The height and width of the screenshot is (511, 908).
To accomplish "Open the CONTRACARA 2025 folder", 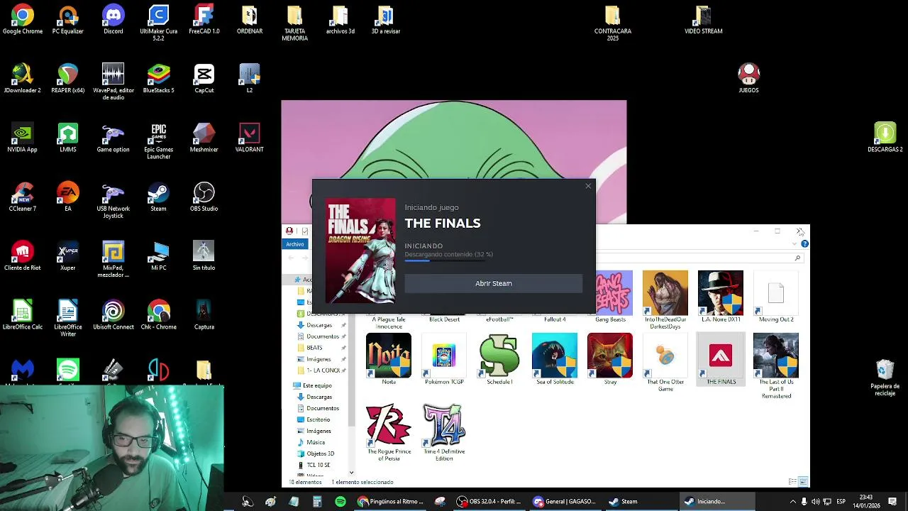I will (613, 23).
